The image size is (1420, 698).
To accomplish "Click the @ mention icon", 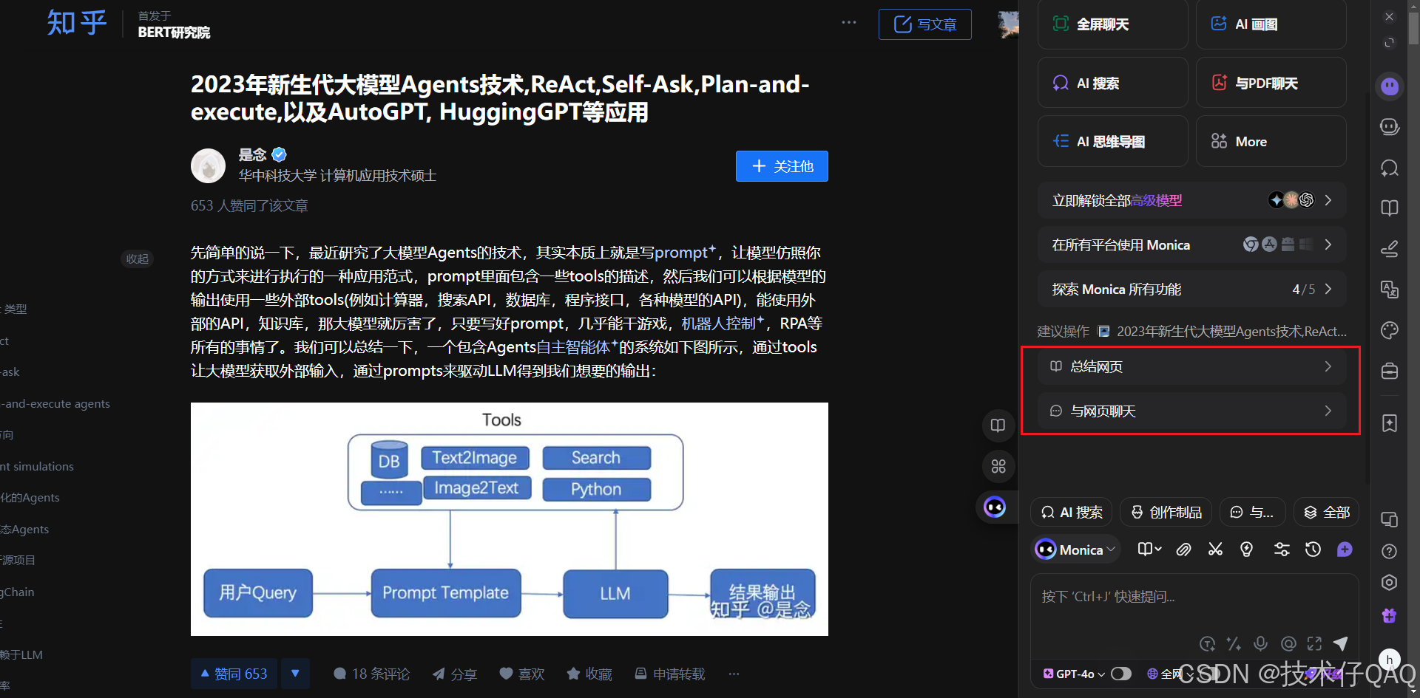I will (1288, 643).
